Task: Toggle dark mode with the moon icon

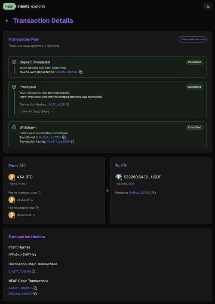Action: coord(208,6)
